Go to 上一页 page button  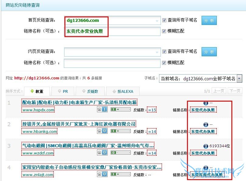(x=219, y=91)
